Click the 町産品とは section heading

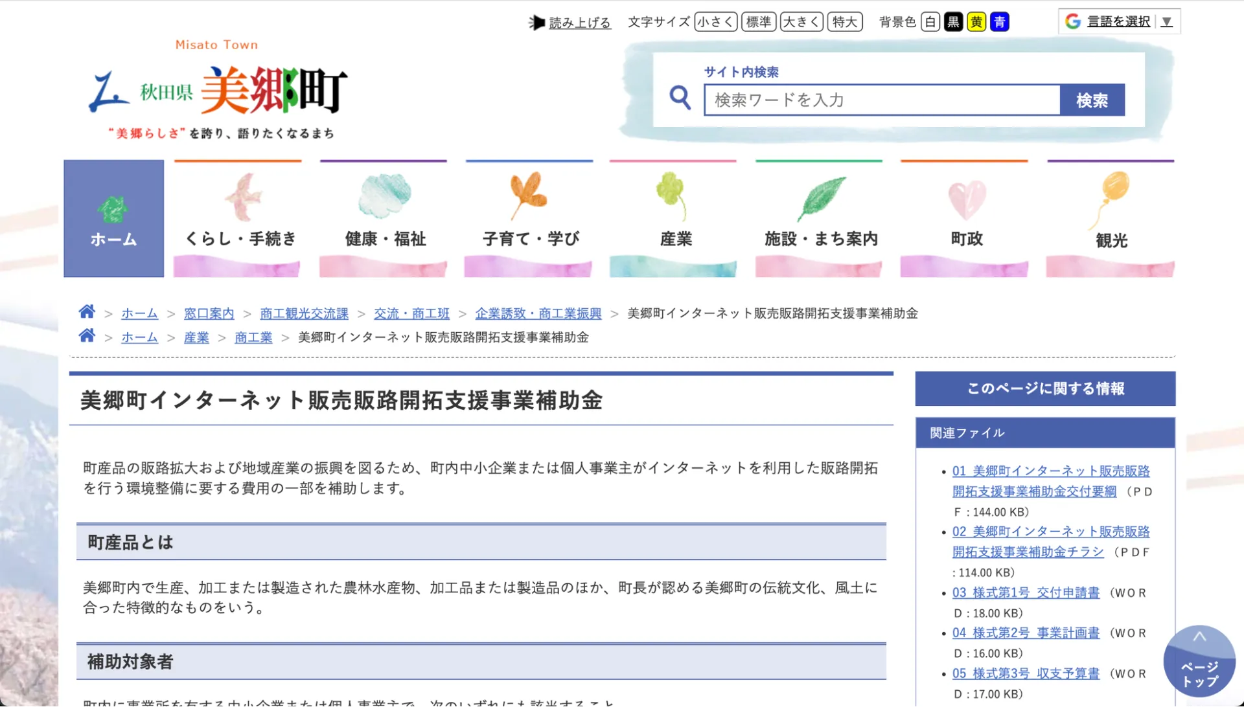tap(481, 542)
